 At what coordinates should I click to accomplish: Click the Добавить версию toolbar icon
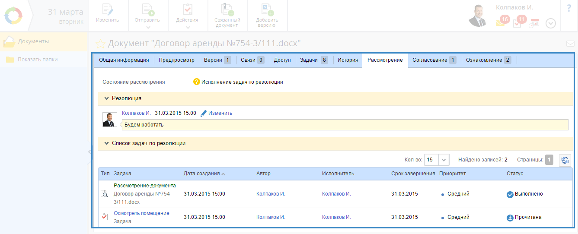click(267, 10)
